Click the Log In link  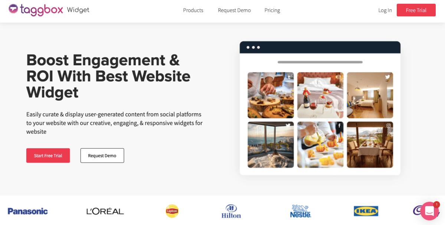click(x=385, y=10)
